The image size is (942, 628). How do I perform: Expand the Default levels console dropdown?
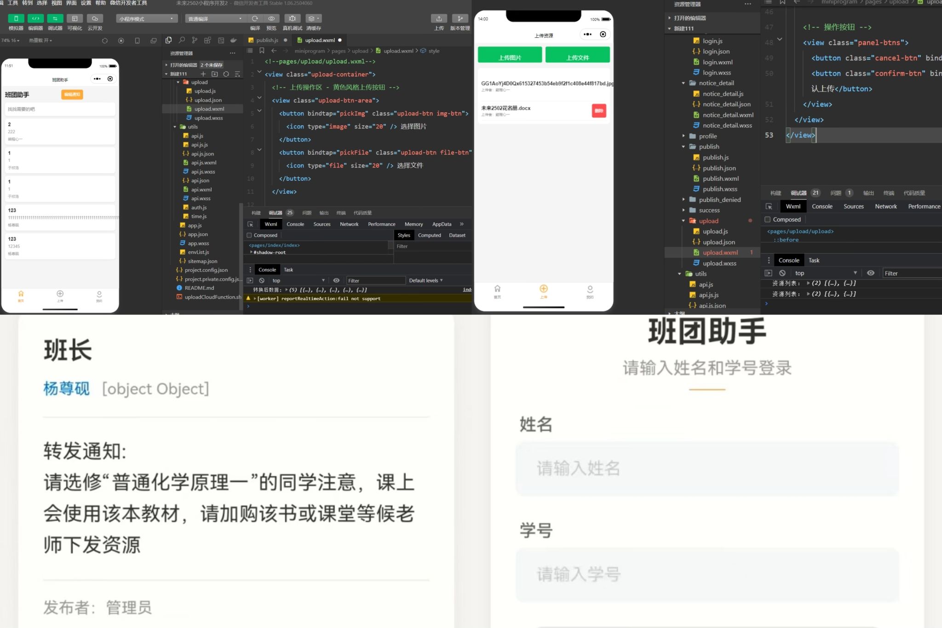425,280
